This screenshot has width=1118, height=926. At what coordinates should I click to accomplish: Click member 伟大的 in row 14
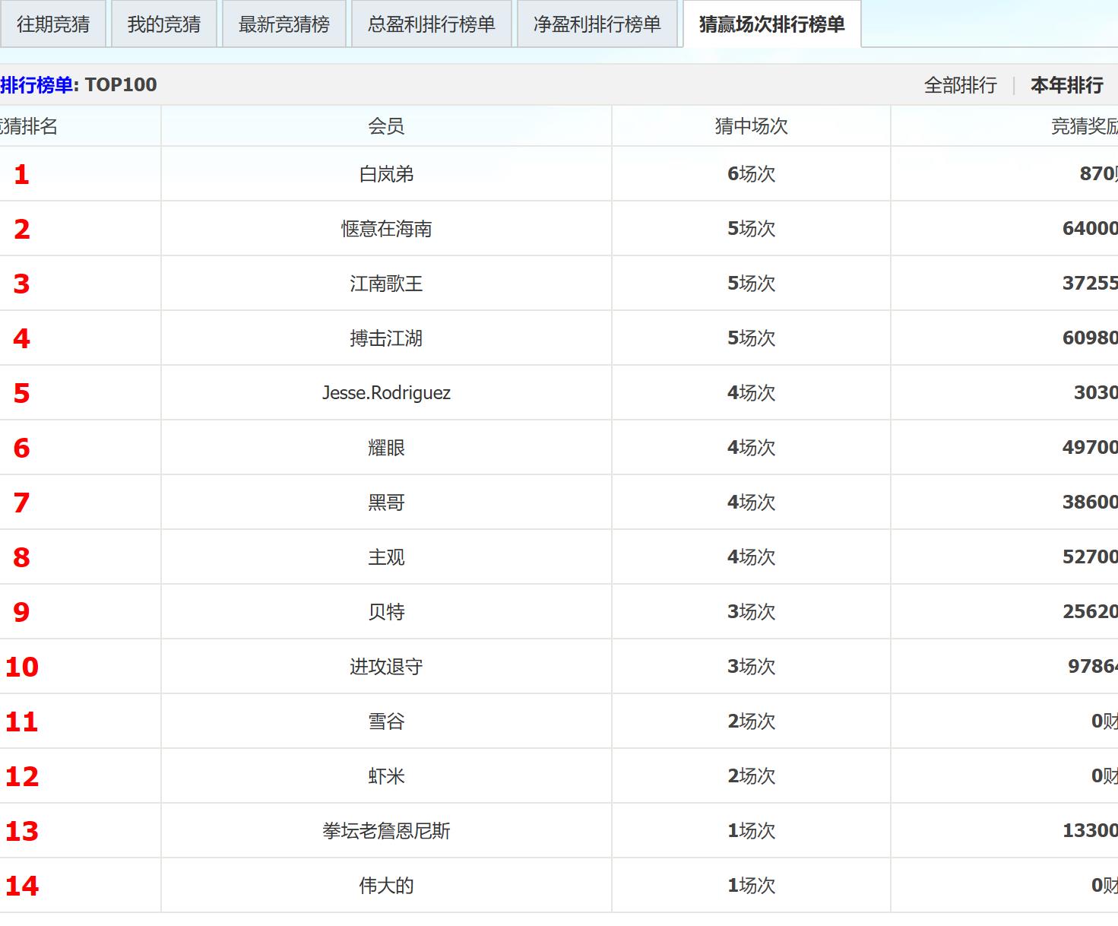coord(386,886)
